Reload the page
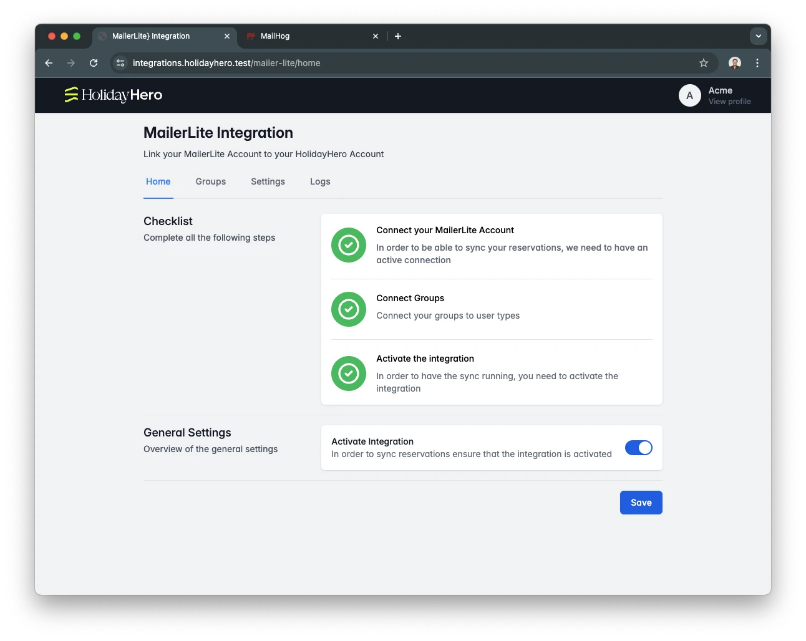Image resolution: width=806 pixels, height=641 pixels. pos(94,63)
